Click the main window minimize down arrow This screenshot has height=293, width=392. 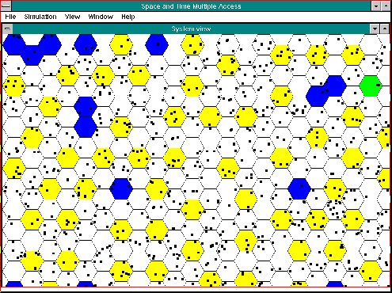point(376,6)
